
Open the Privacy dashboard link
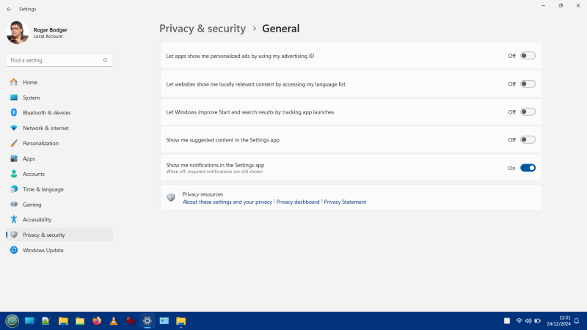298,202
